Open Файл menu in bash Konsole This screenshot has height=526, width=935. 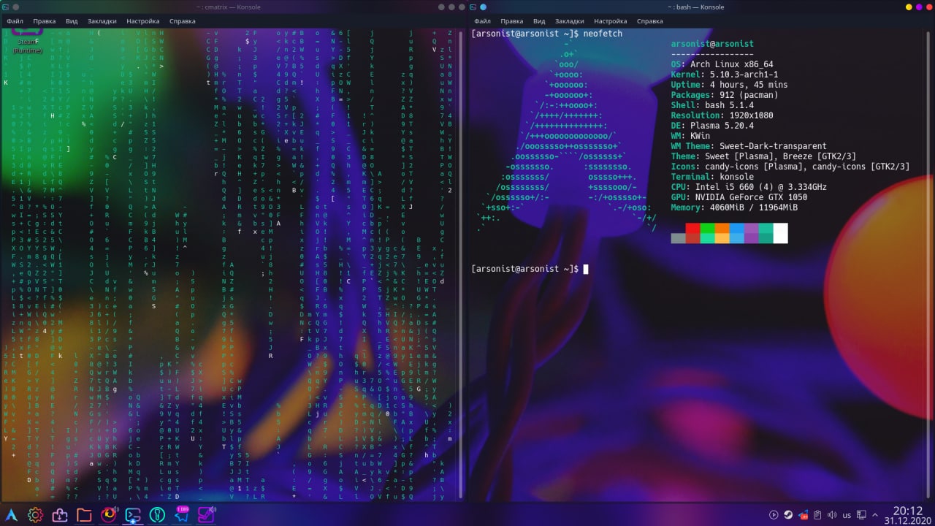pyautogui.click(x=482, y=21)
